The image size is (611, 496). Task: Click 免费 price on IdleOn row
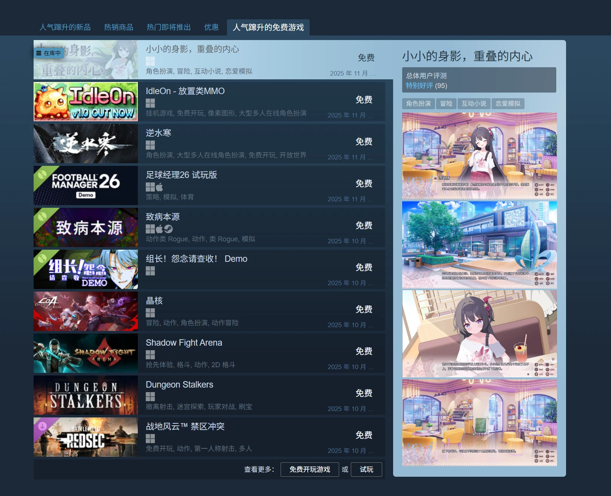364,100
